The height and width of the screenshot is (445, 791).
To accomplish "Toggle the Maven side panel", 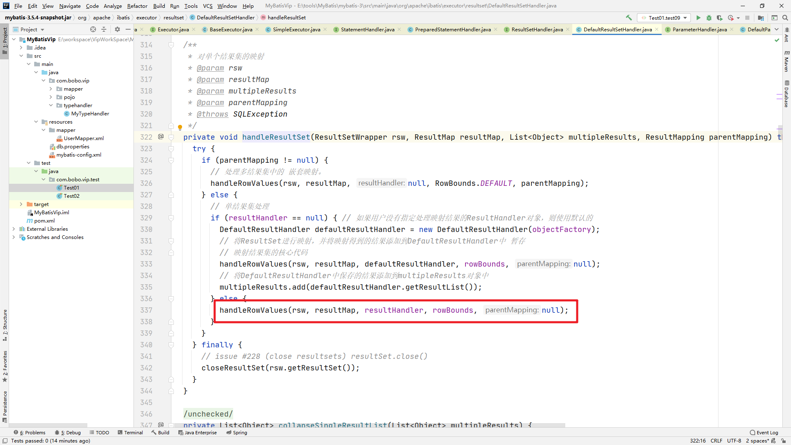I will pos(786,61).
